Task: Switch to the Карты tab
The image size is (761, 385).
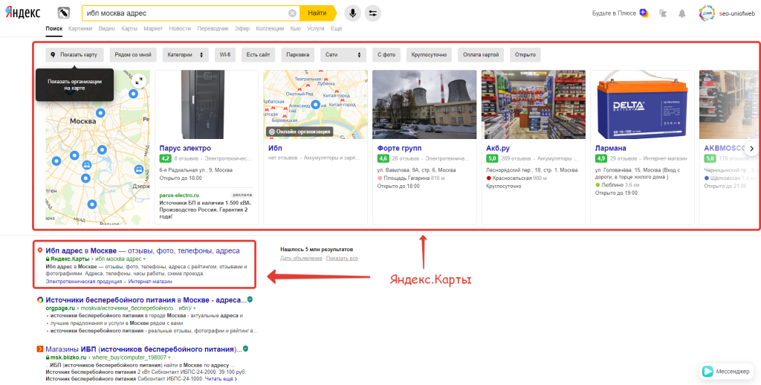Action: tap(129, 29)
